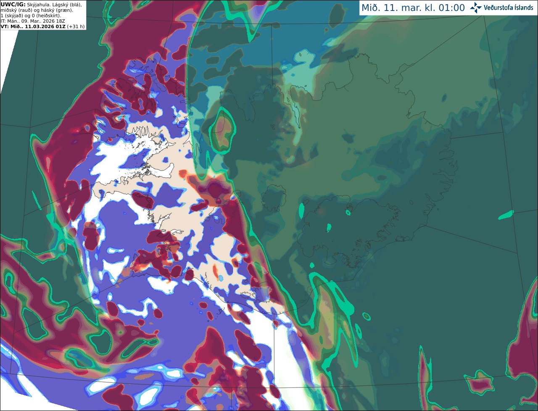The width and height of the screenshot is (538, 411).
Task: Click the "Veðurstofa Íslands" logo text
Action: [508, 8]
